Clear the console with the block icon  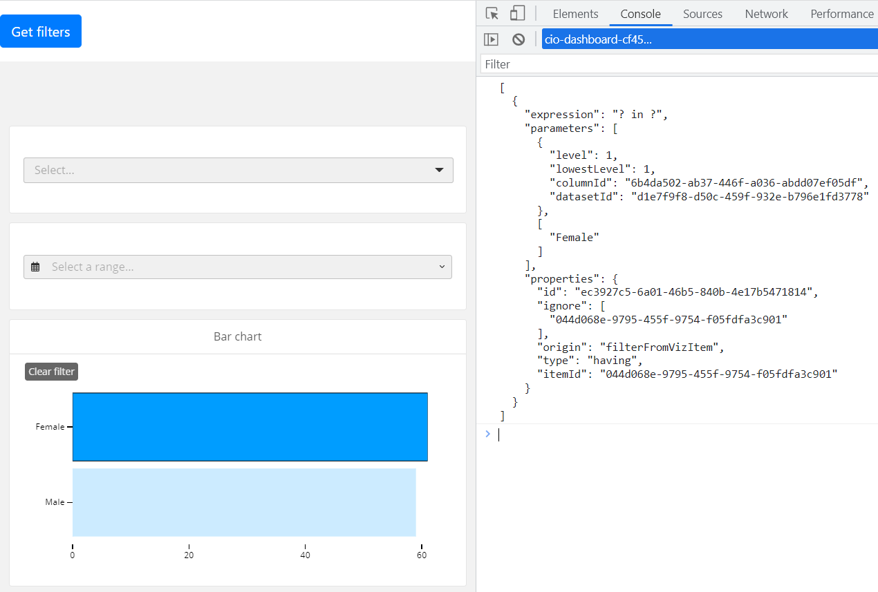519,39
